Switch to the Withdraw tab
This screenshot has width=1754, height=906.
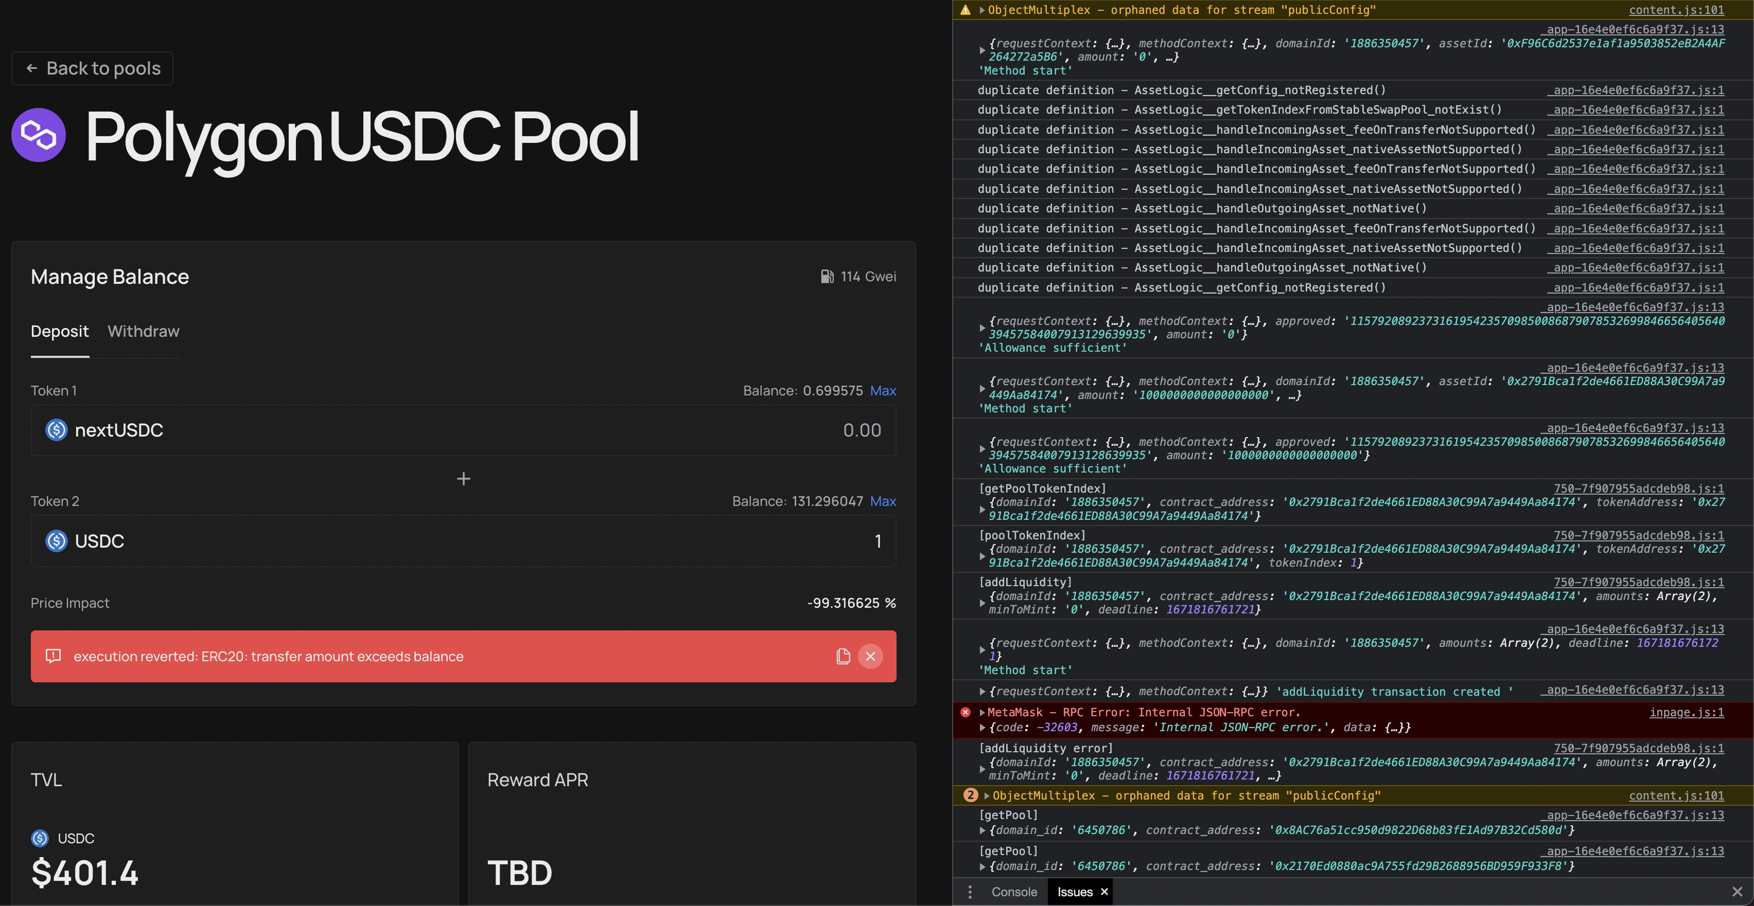click(144, 331)
